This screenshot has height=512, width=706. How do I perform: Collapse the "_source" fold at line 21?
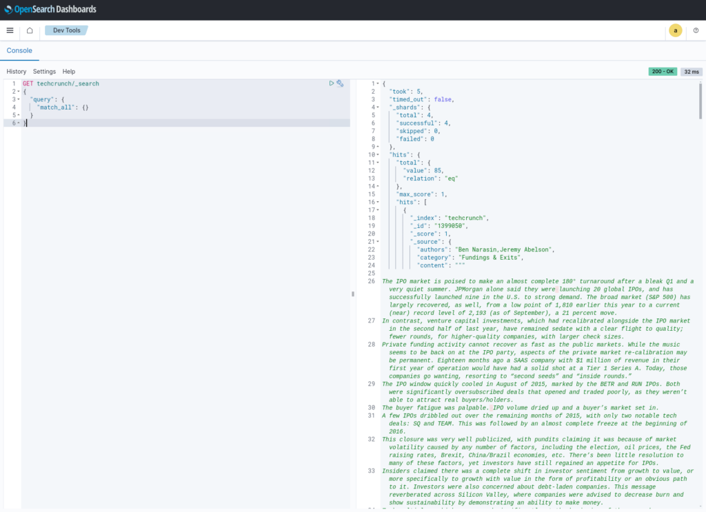click(378, 242)
